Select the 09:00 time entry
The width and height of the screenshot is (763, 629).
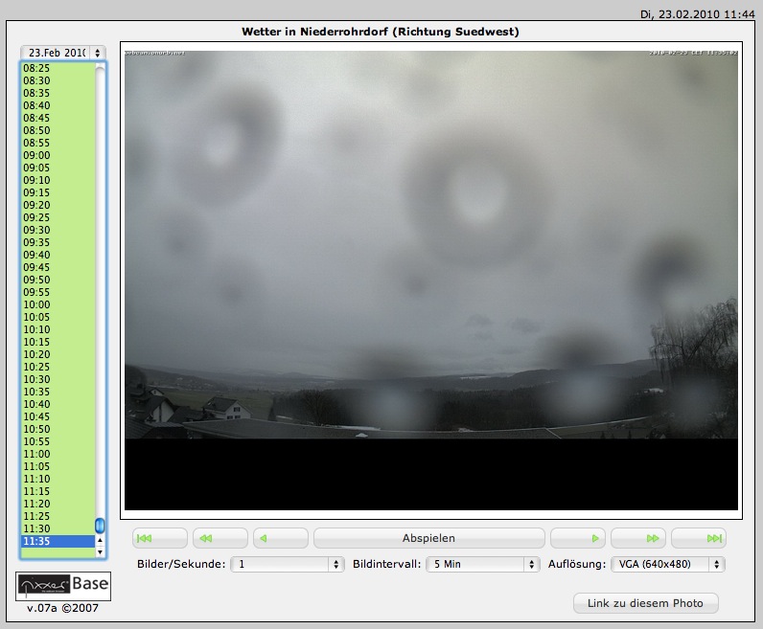coord(36,155)
